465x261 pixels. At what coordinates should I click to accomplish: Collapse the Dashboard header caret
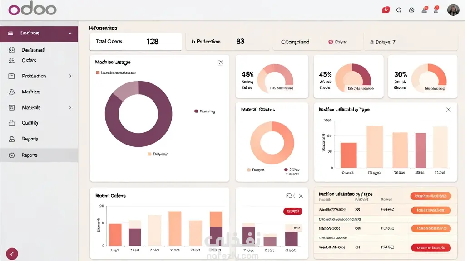pos(70,33)
